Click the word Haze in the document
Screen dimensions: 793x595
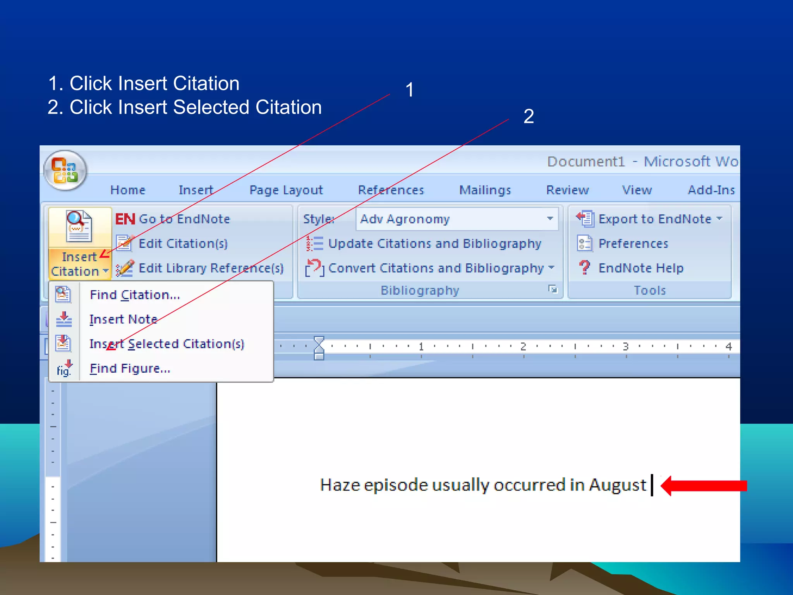[x=340, y=485]
